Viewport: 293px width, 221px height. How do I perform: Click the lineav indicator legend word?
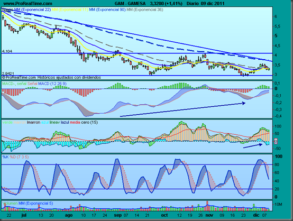point(55,122)
